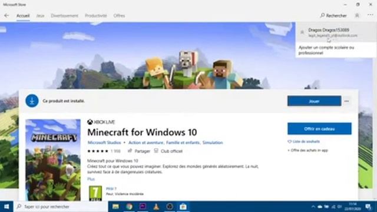Viewport: 377px width, 212px height.
Task: Open the Accueil tab
Action: coord(23,16)
